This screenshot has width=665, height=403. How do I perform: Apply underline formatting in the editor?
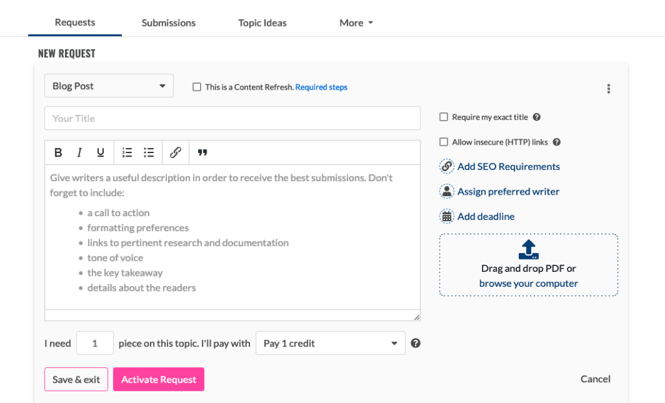[101, 153]
